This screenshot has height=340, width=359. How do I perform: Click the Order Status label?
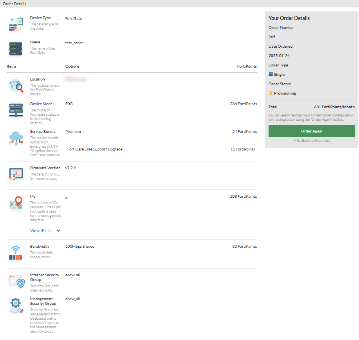[x=280, y=84]
